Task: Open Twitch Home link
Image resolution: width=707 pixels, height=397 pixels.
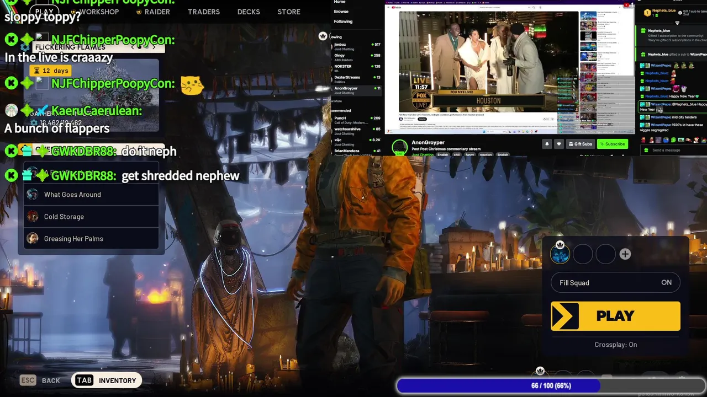Action: tap(340, 2)
